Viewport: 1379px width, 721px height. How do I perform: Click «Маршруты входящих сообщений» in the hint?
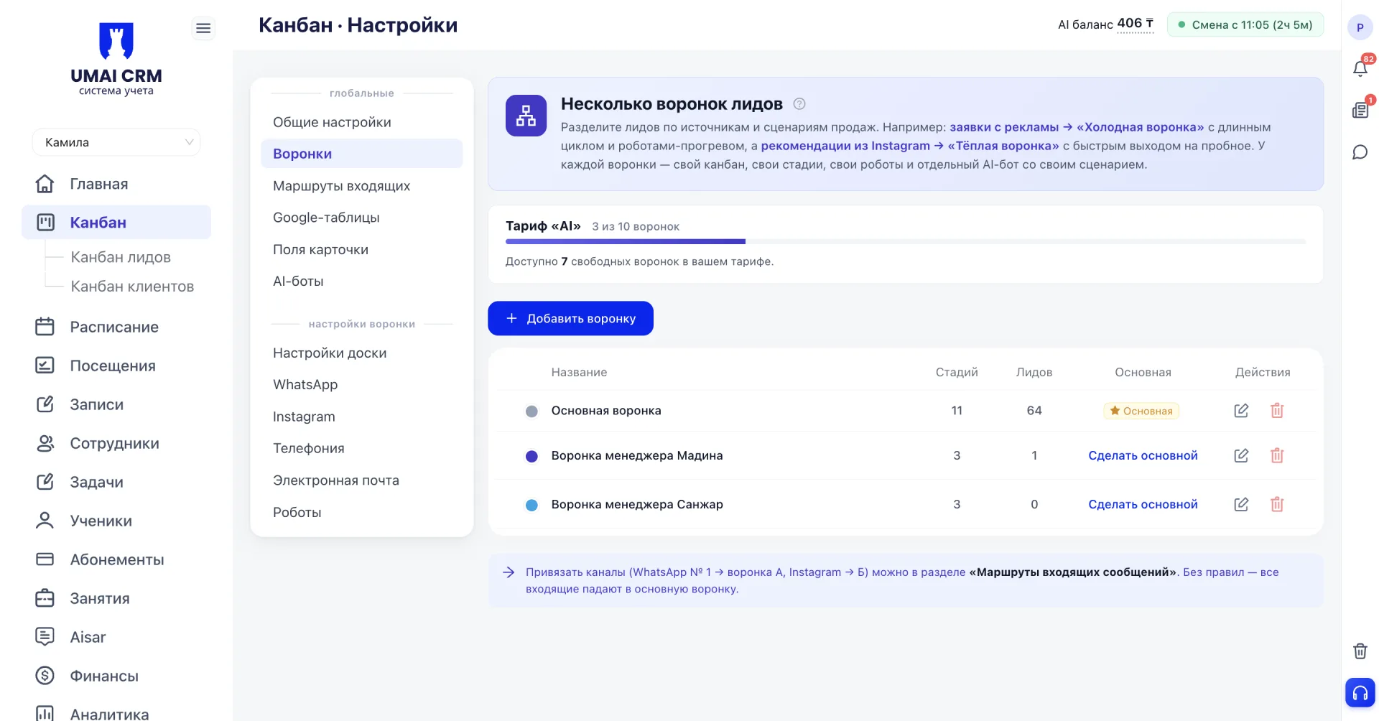click(x=1073, y=572)
